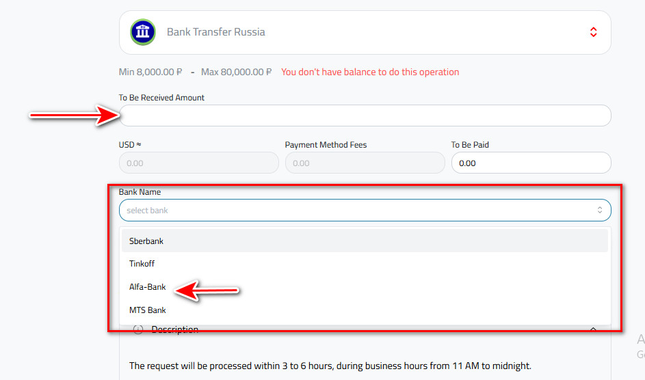Click the select bank chevron arrows
Viewport: 645px width, 380px height.
pyautogui.click(x=600, y=211)
